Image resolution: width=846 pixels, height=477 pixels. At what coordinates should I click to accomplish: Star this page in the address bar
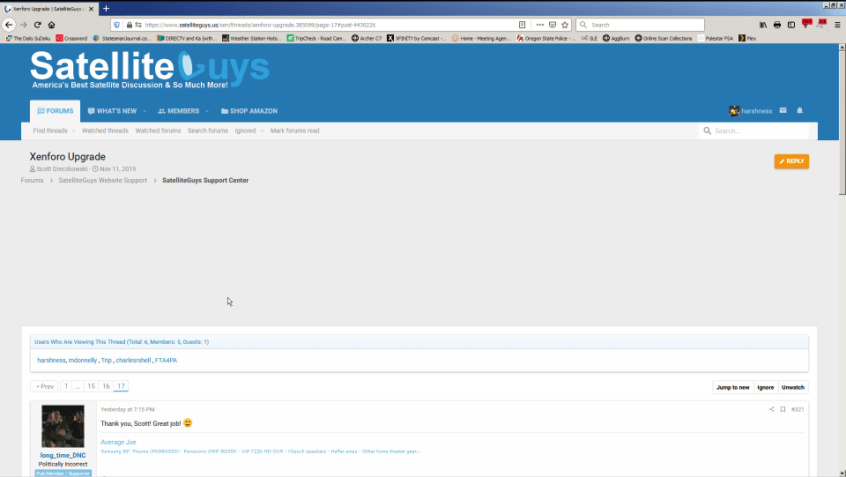click(565, 25)
